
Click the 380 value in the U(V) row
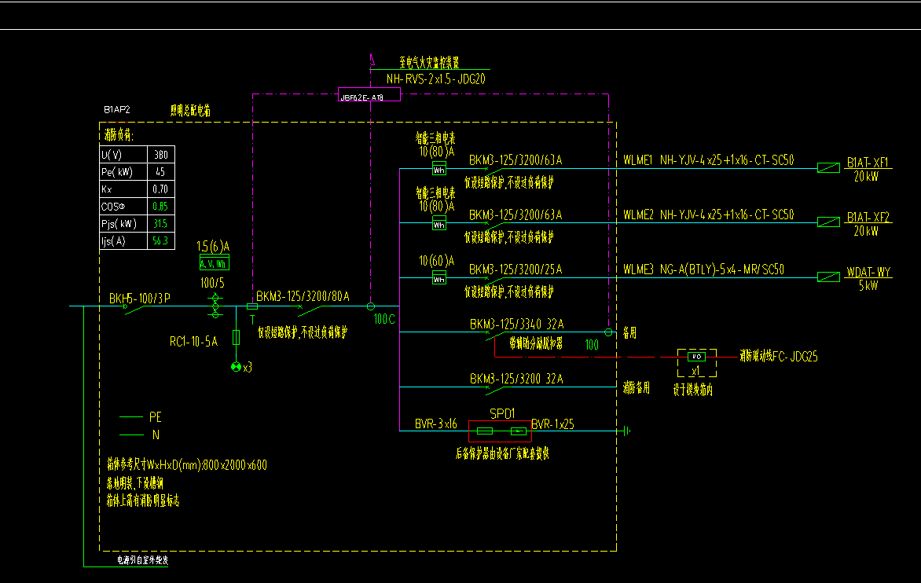[161, 155]
